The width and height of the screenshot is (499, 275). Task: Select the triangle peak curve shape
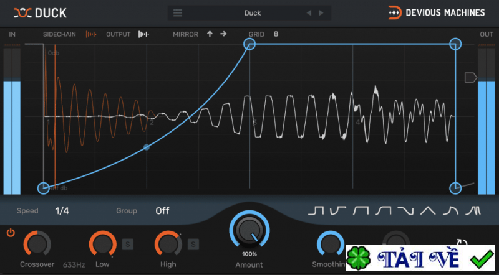click(x=428, y=211)
